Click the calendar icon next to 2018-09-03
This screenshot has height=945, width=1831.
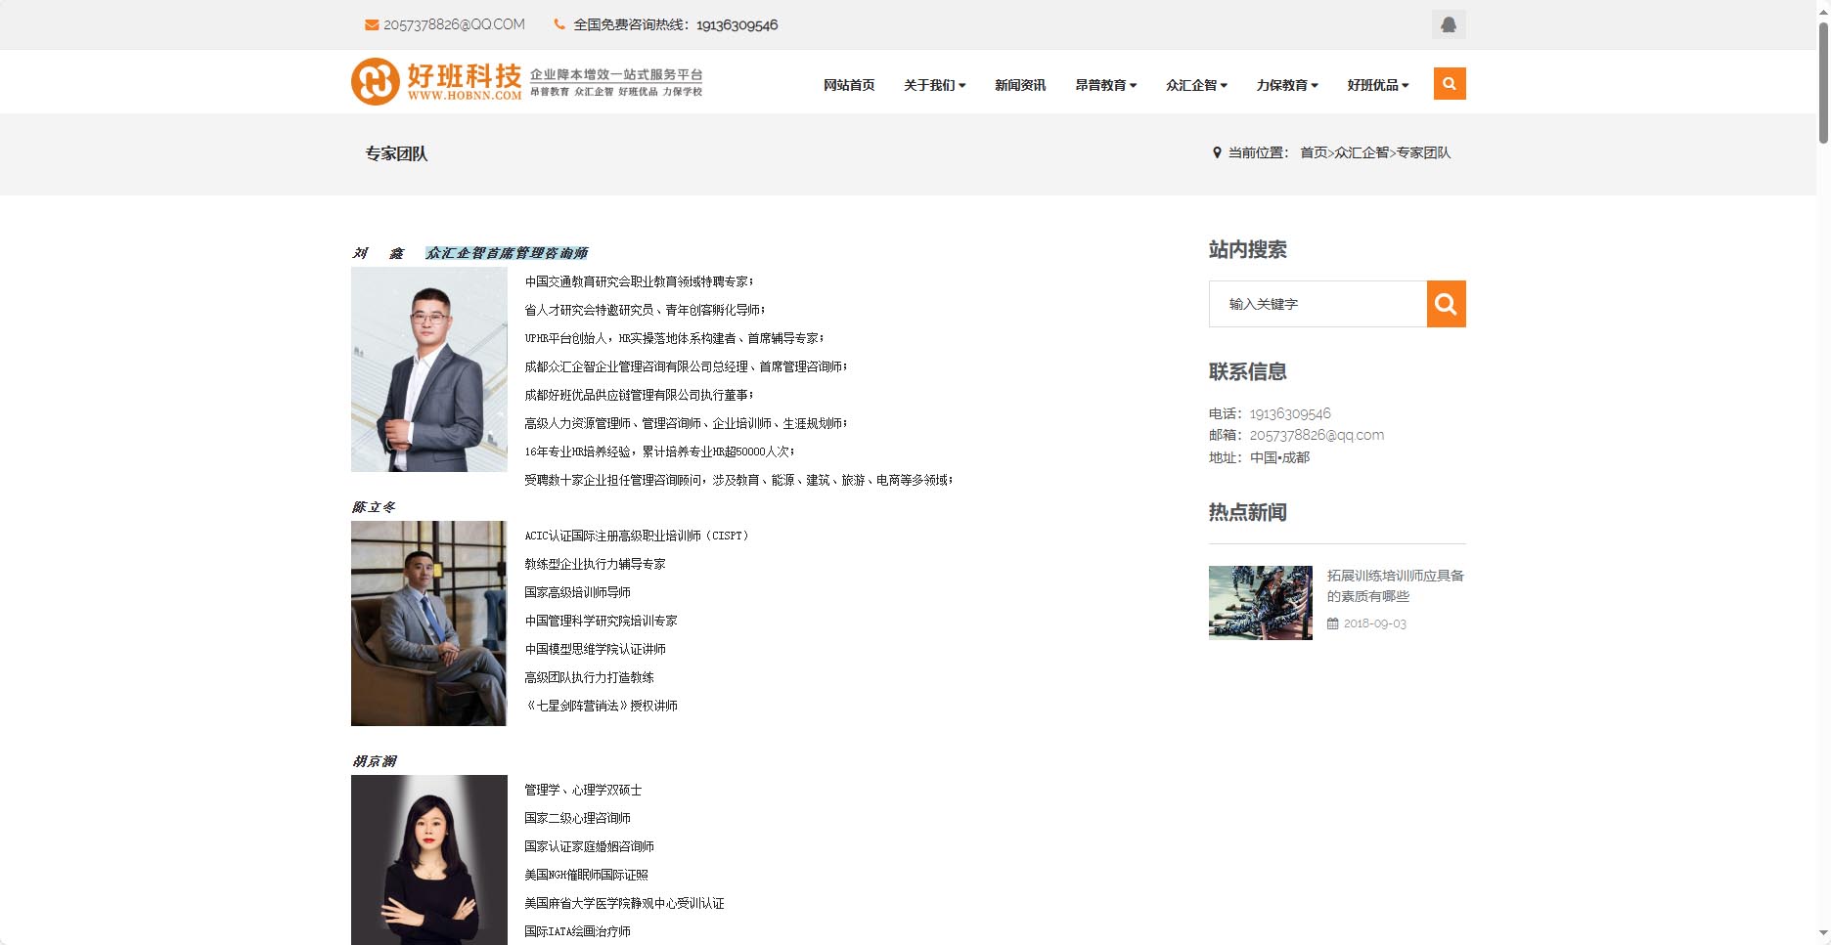[x=1332, y=623]
